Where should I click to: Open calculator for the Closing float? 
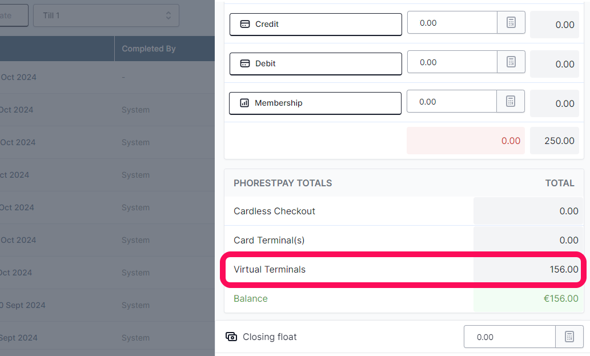[x=569, y=337]
